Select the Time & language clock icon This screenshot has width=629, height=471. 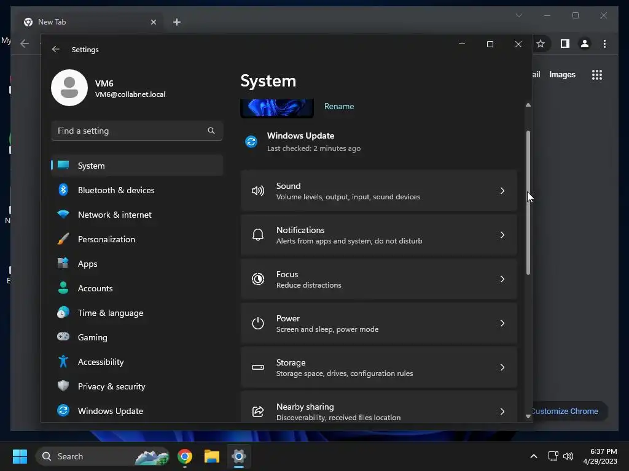[x=63, y=312]
